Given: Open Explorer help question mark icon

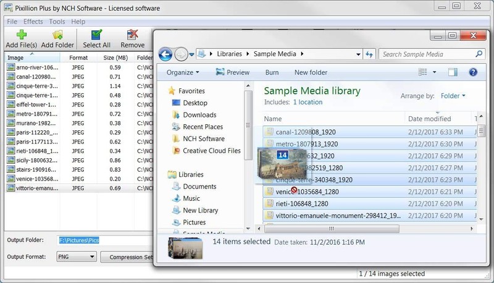Looking at the screenshot, I should click(x=473, y=72).
